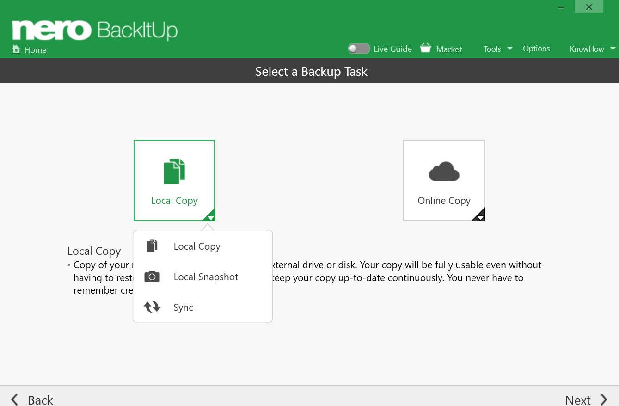Open the Tools menu

click(492, 49)
